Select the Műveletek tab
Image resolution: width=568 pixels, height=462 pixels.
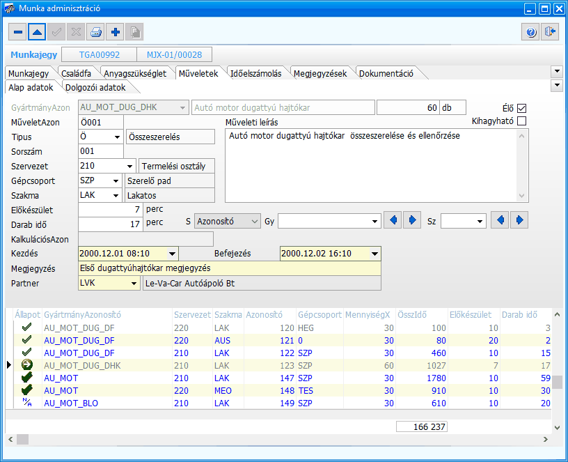coord(198,74)
